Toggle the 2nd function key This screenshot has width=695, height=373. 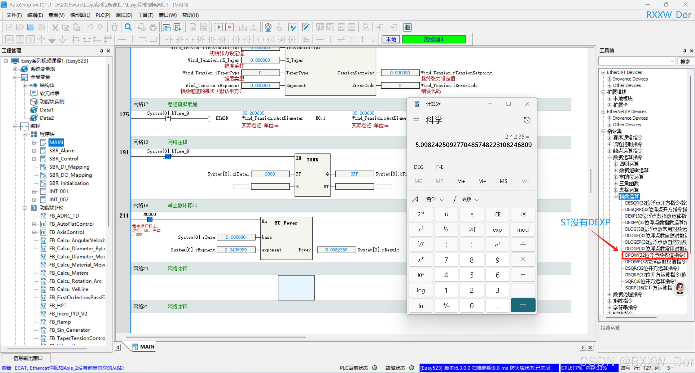tap(420, 214)
